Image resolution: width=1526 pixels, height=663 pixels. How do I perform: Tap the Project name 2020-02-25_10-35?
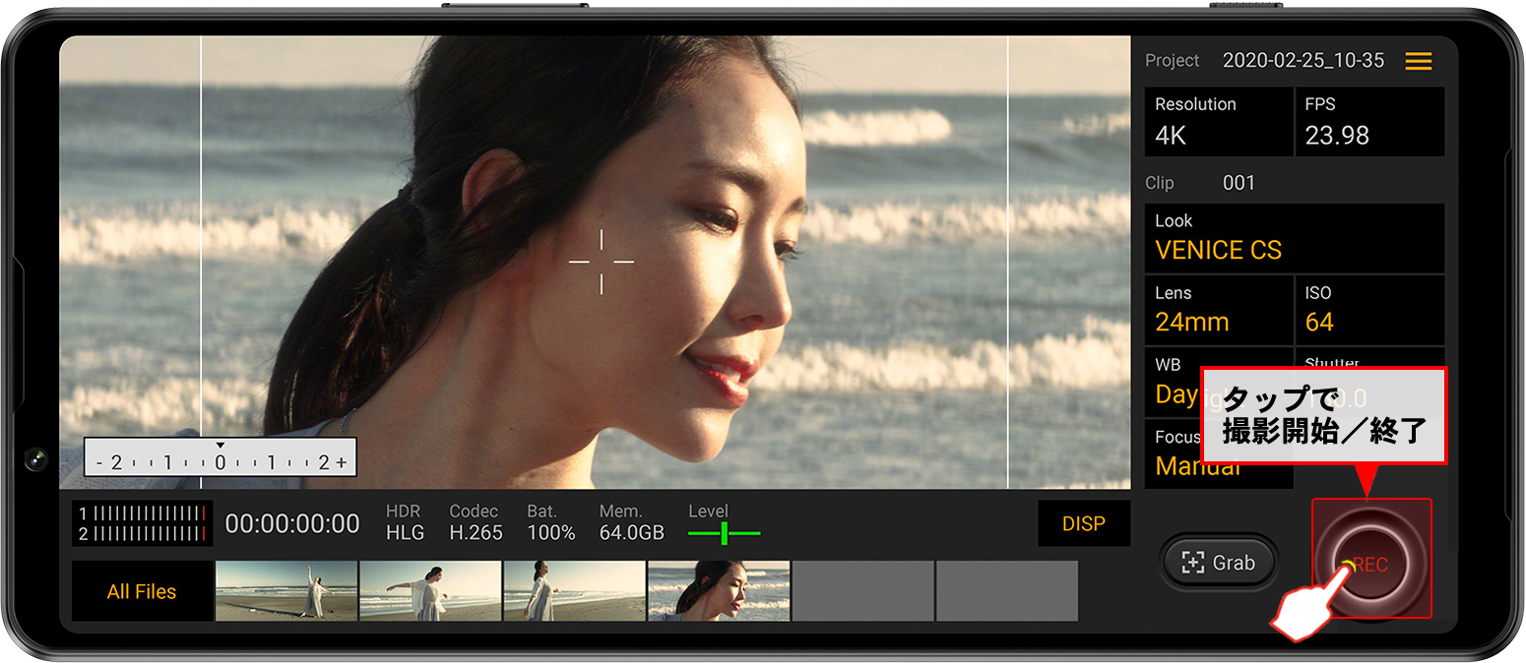(x=1303, y=61)
